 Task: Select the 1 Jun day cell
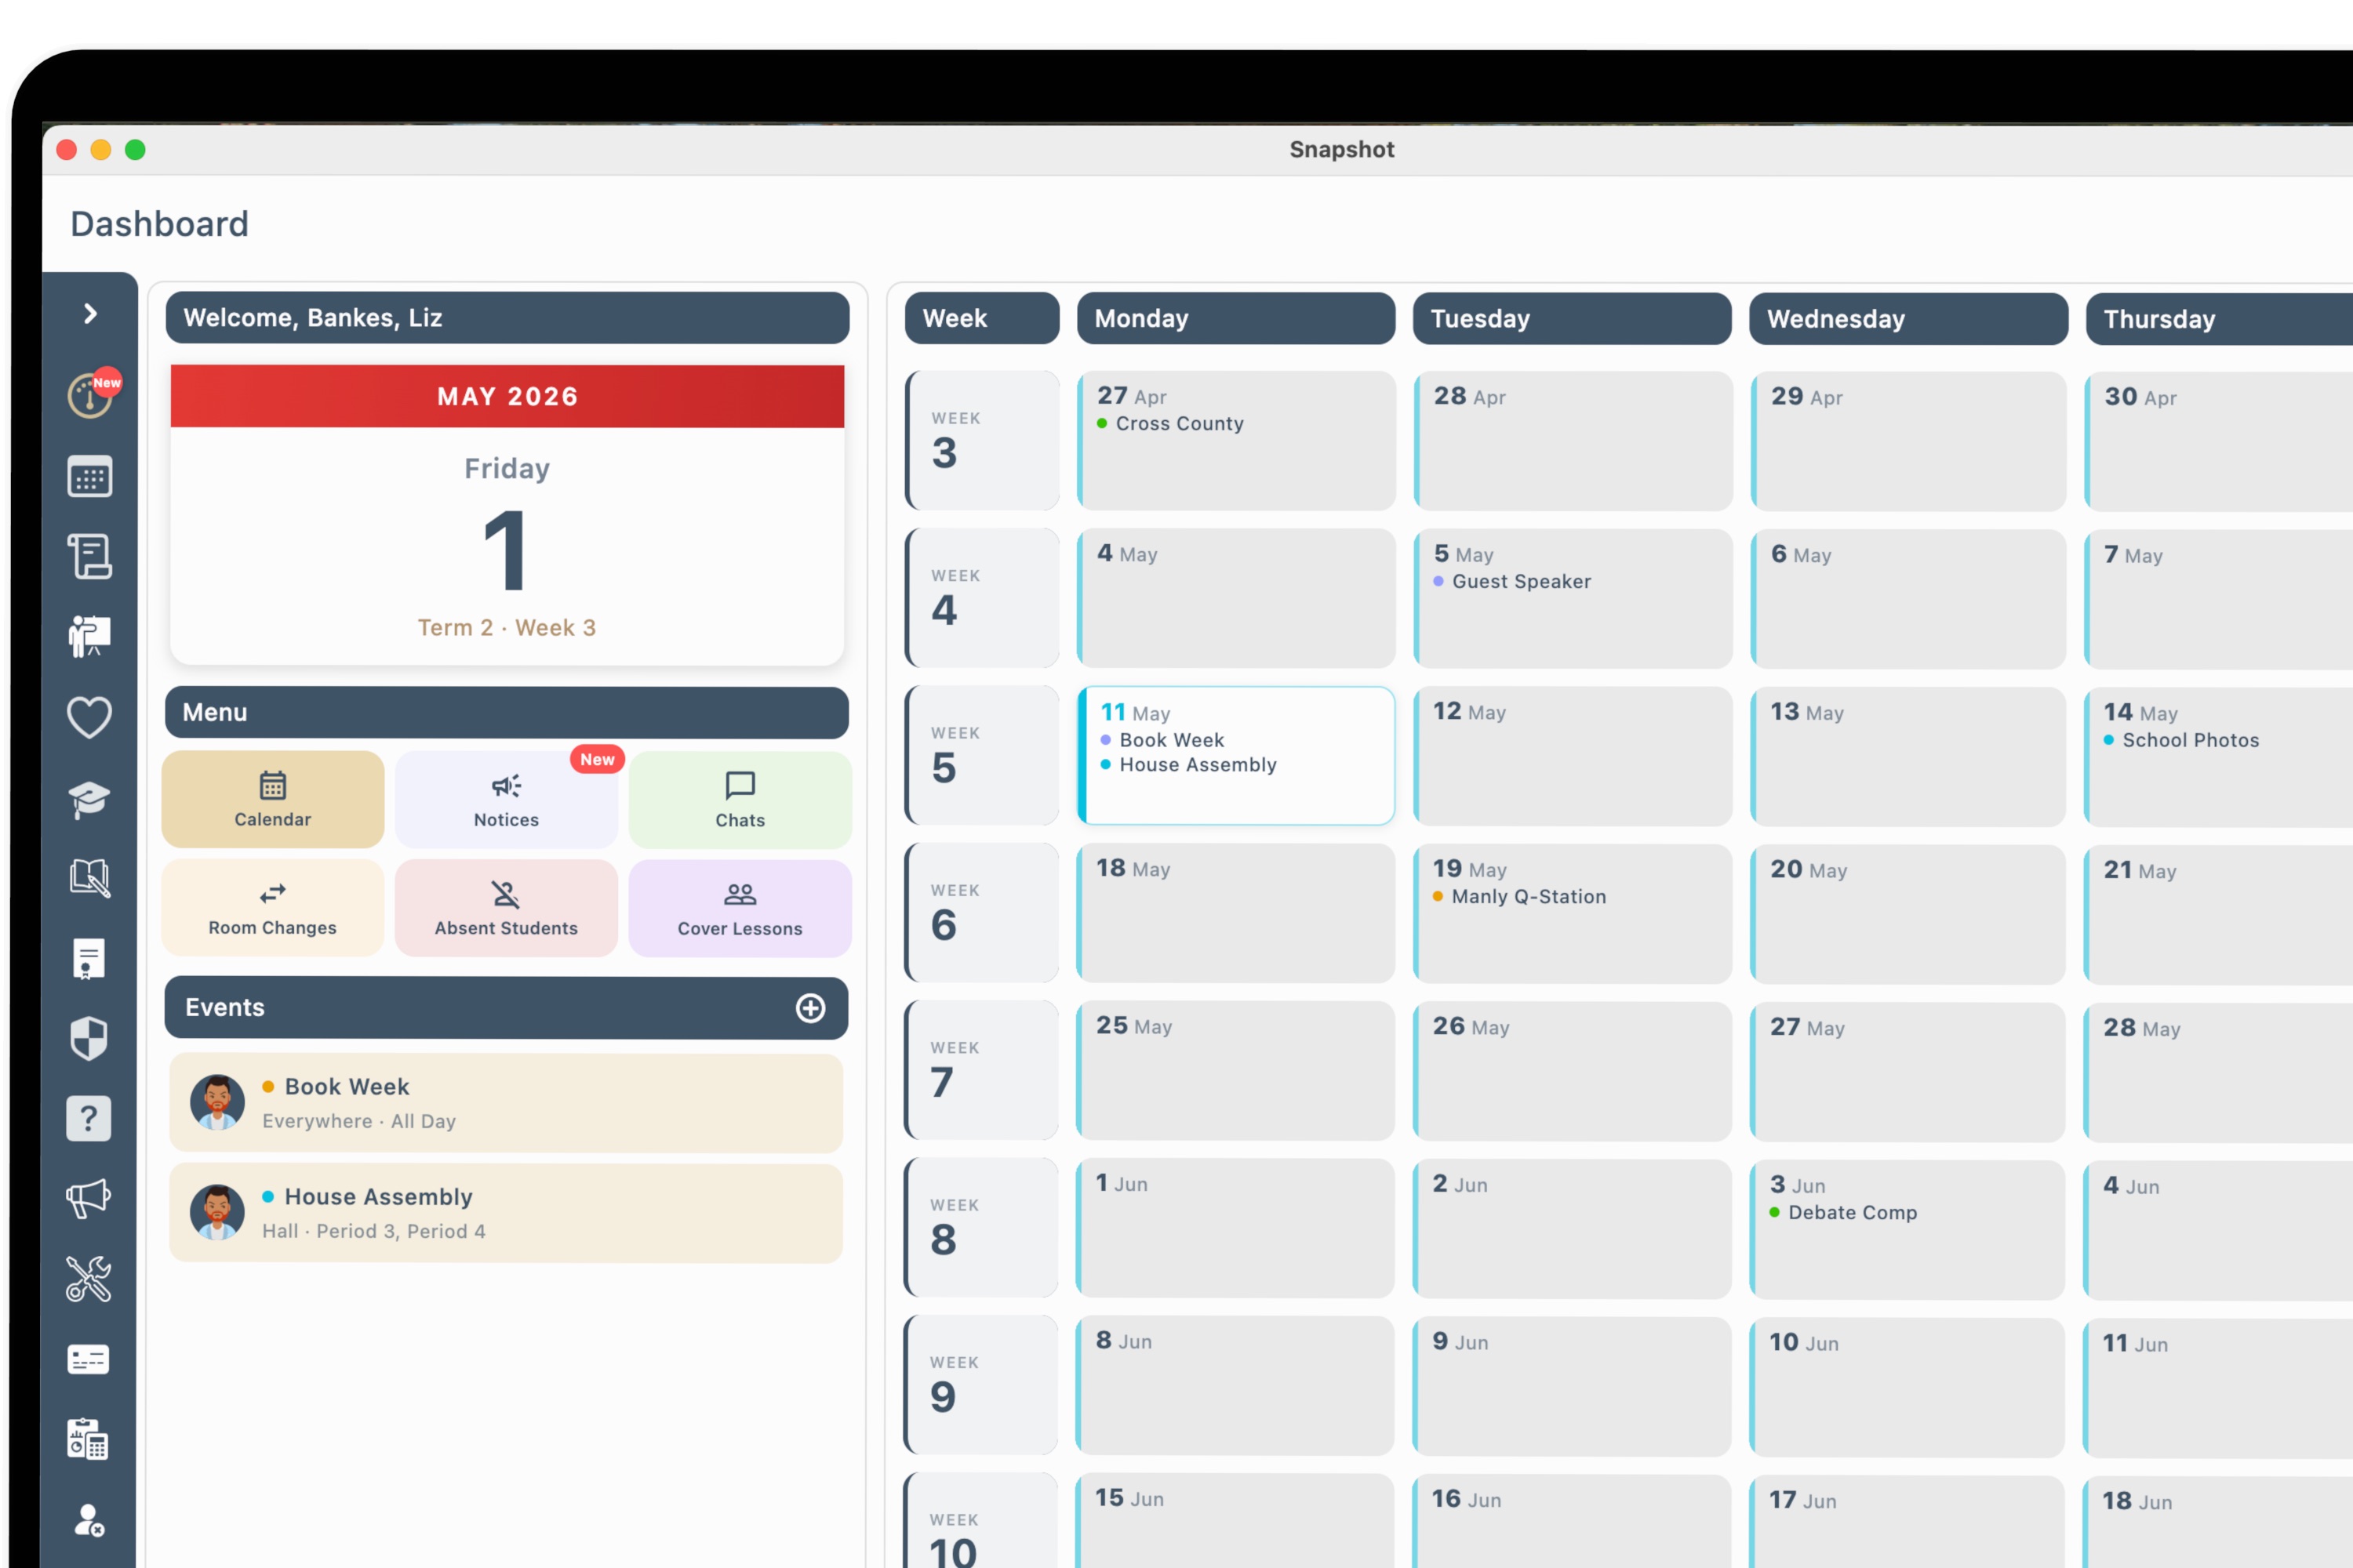click(x=1235, y=1228)
